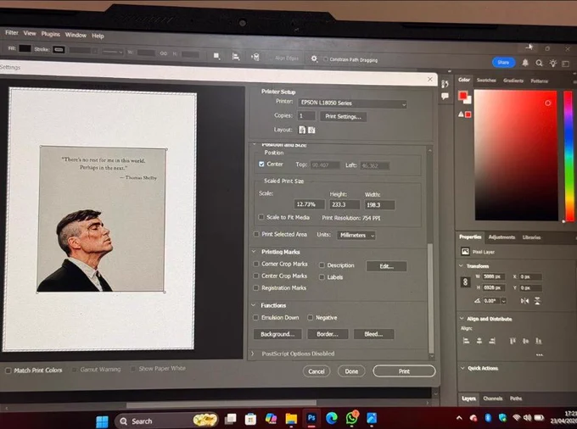Image resolution: width=577 pixels, height=429 pixels.
Task: Enable Registration Marks checkbox
Action: [x=256, y=288]
